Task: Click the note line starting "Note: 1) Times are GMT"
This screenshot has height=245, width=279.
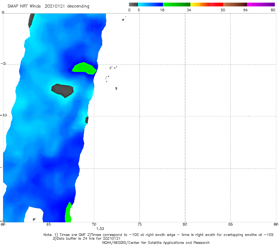Action: pyautogui.click(x=158, y=235)
